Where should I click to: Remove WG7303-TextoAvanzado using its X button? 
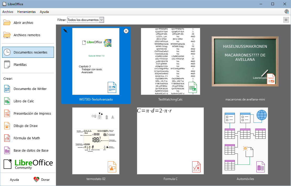(126, 31)
